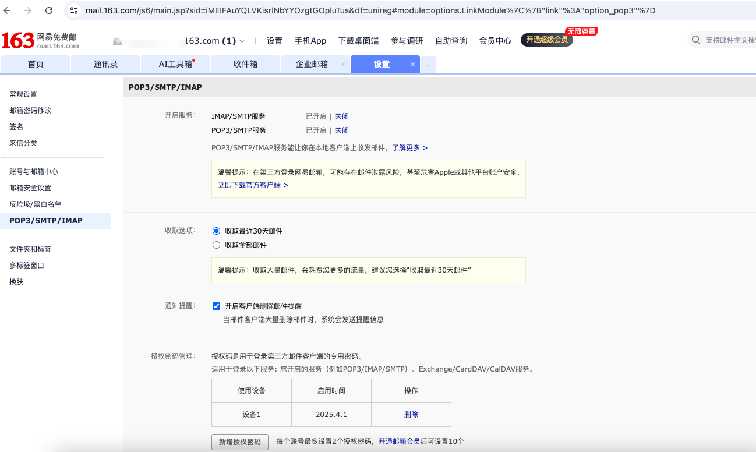Open 邮箱密码修改 in sidebar
Viewport: 756px width, 452px height.
(30, 111)
